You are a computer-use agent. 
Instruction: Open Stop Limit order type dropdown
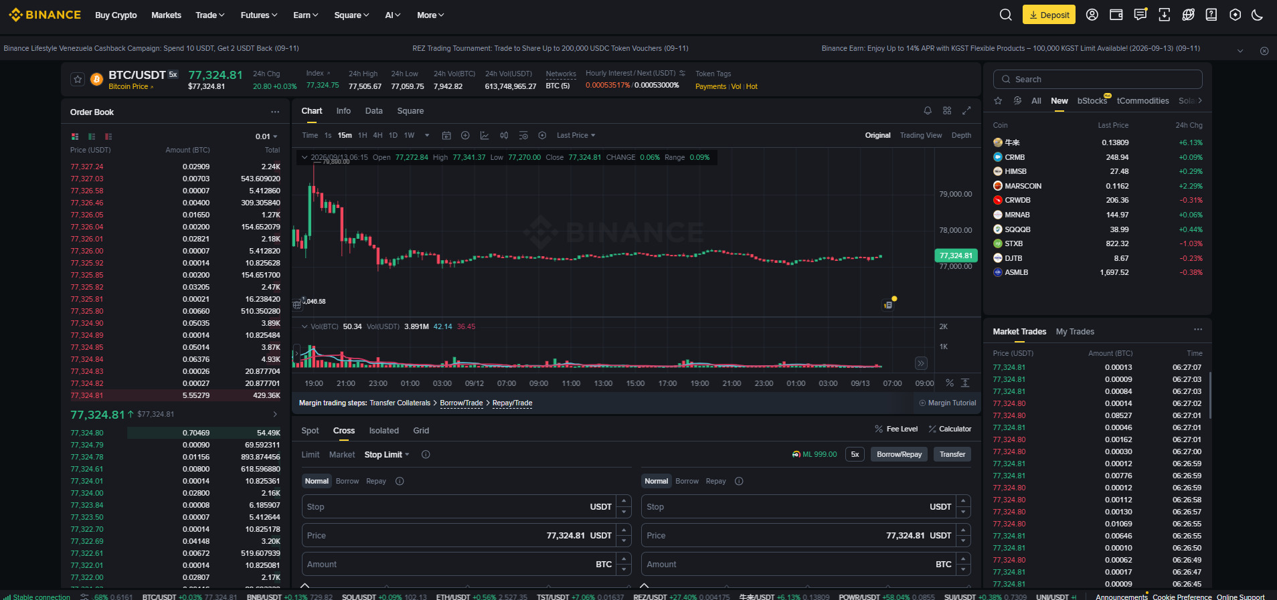pyautogui.click(x=387, y=454)
